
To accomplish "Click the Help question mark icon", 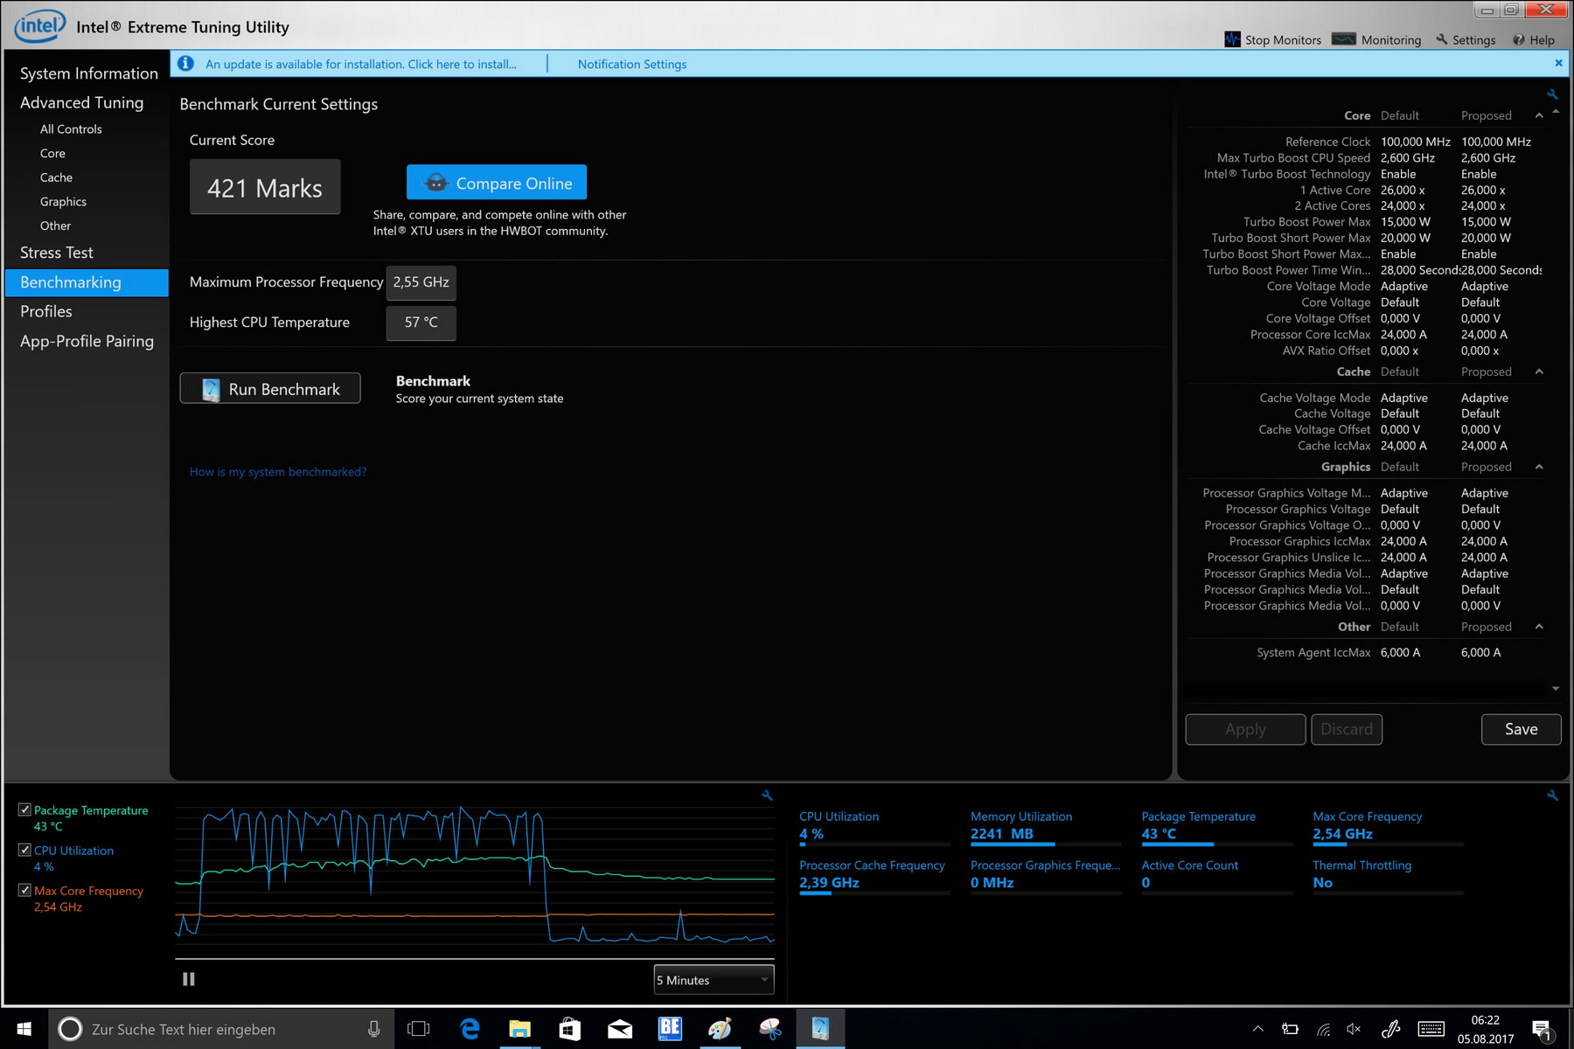I will [x=1519, y=39].
